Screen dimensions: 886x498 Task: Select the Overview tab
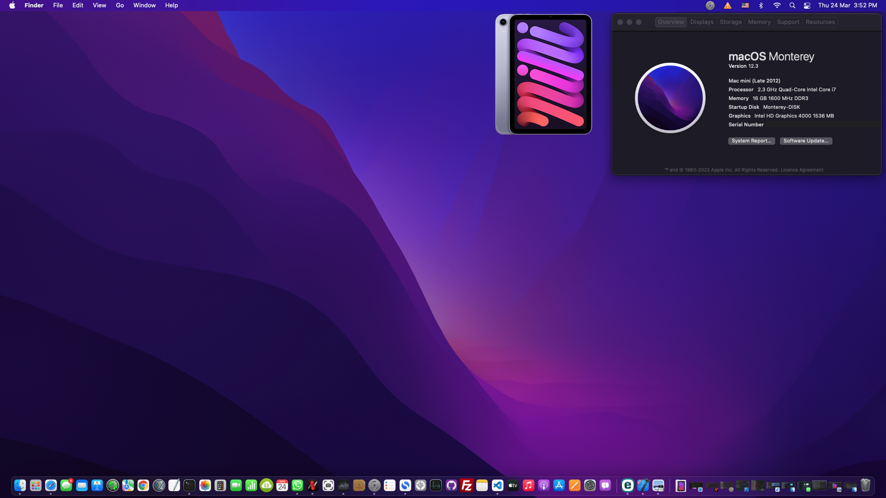671,22
